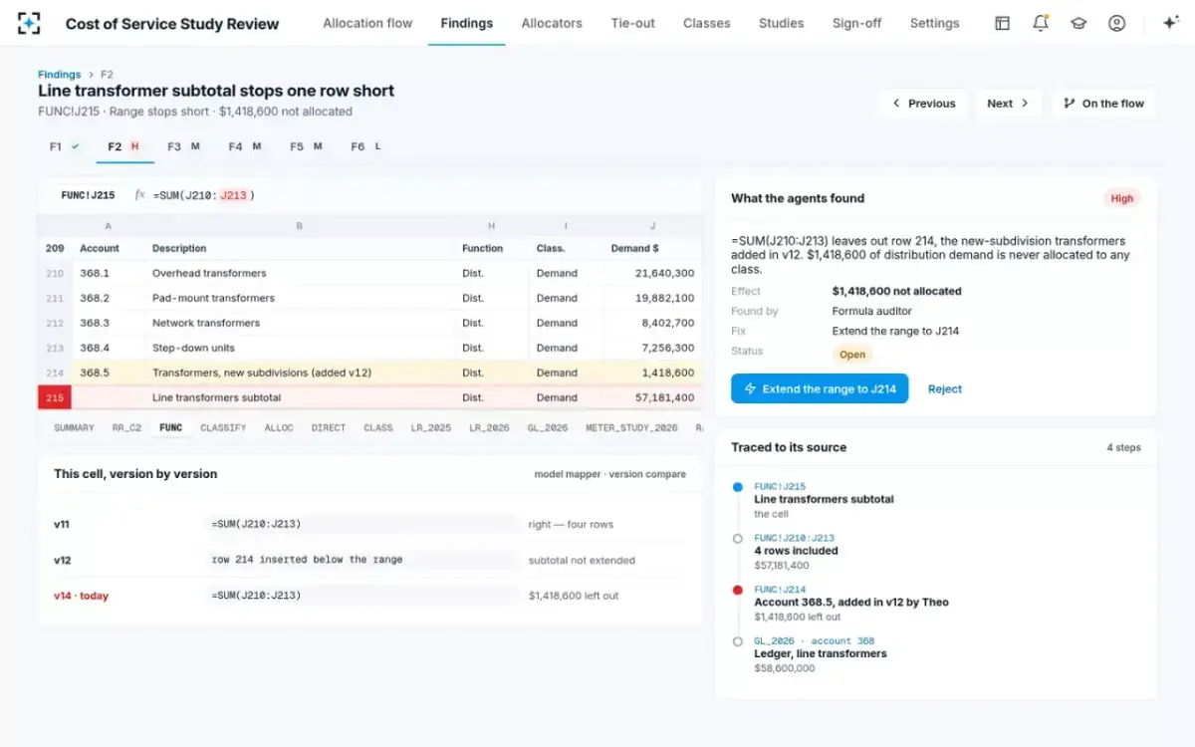
Task: Open the Classes tab
Action: point(707,23)
